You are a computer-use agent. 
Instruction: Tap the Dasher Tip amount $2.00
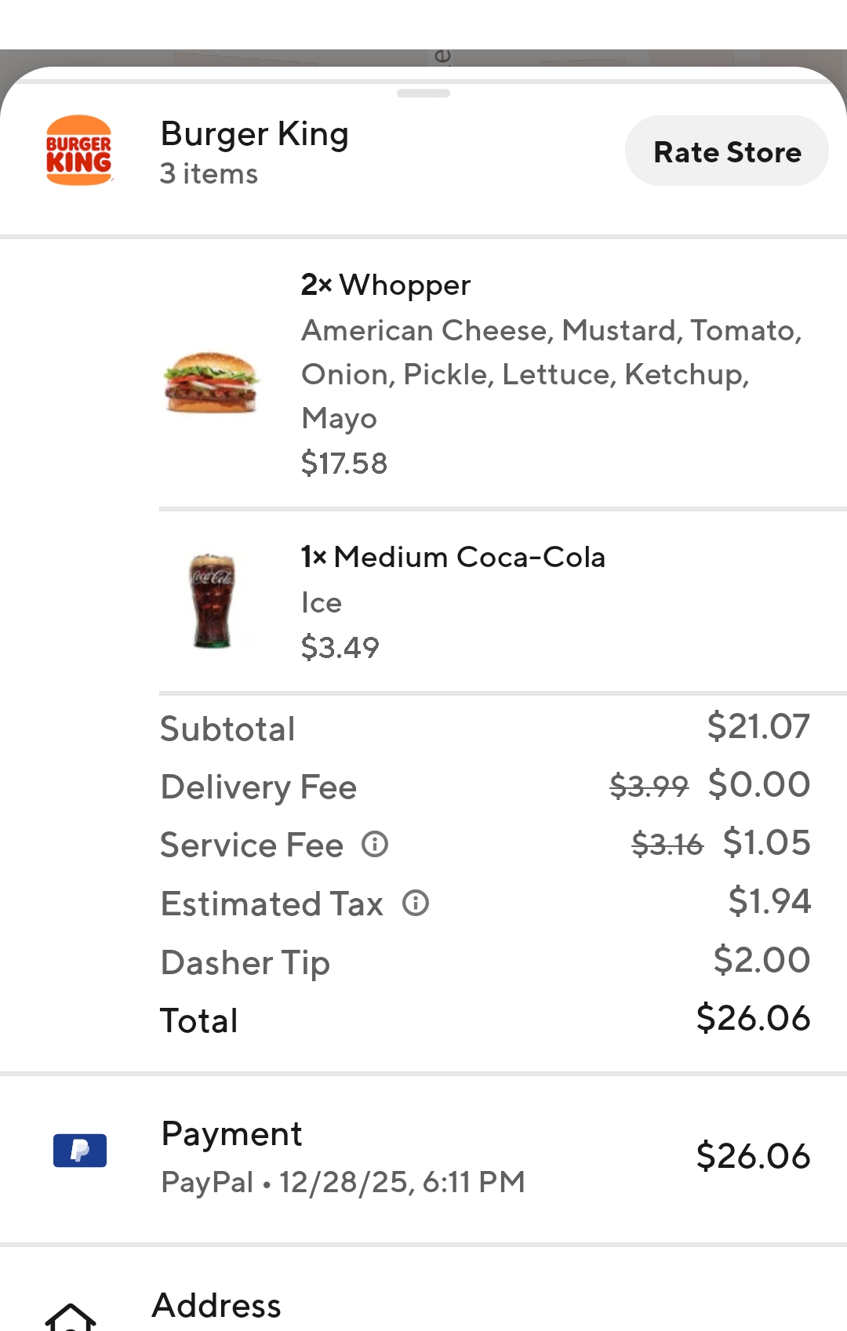tap(762, 961)
